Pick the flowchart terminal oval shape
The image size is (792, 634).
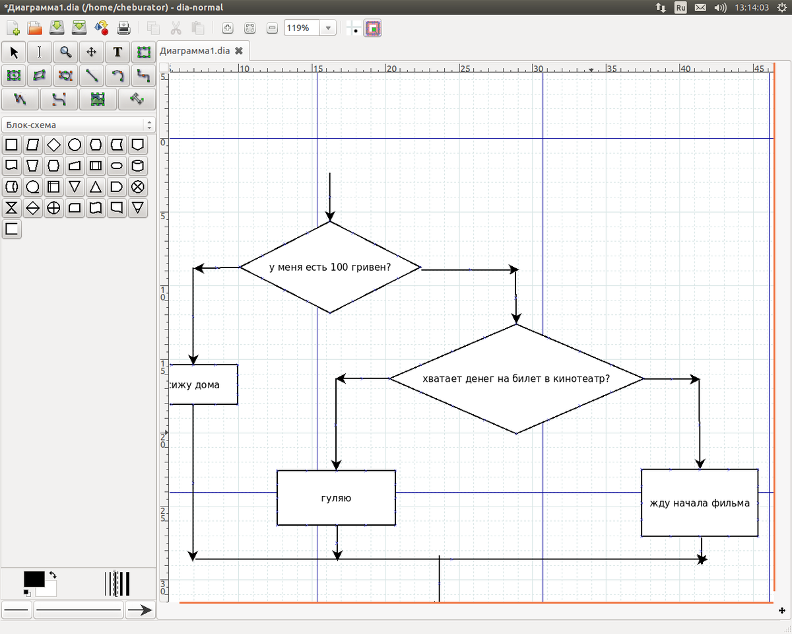click(116, 165)
